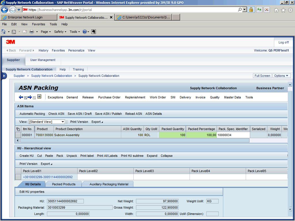Click the ASN Items horizontal scrollbar
The image size is (295, 221).
point(135,140)
